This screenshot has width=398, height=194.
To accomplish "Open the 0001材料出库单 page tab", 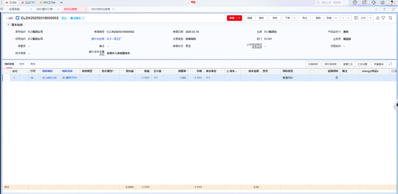I will point(101,9).
